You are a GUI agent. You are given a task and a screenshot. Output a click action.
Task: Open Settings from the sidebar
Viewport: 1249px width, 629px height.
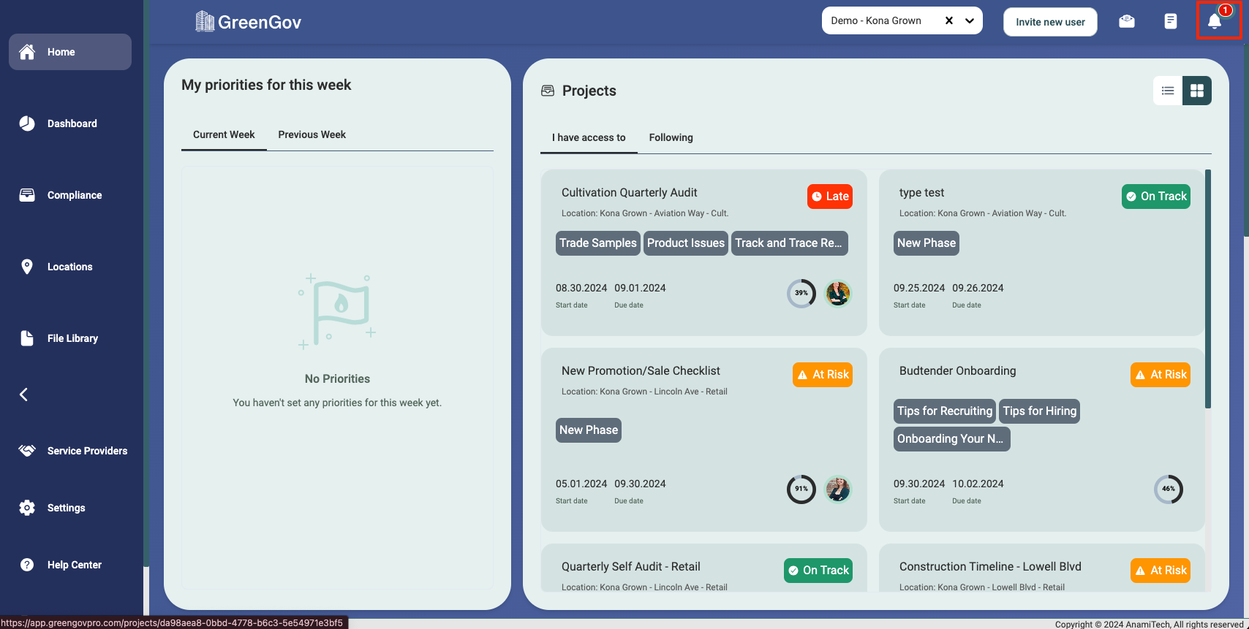(x=70, y=508)
